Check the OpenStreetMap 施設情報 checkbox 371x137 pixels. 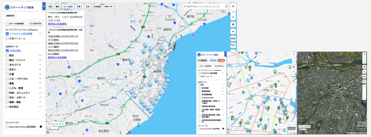pyautogui.click(x=7, y=126)
